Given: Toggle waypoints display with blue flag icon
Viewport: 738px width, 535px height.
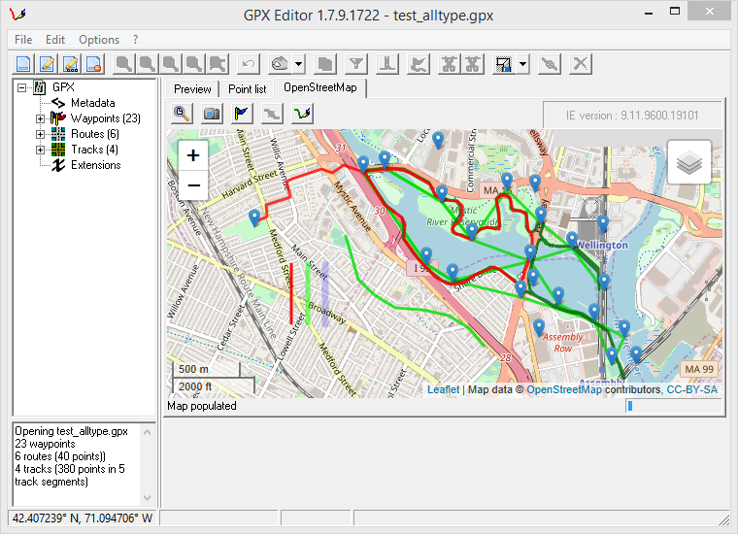Looking at the screenshot, I should pyautogui.click(x=242, y=113).
